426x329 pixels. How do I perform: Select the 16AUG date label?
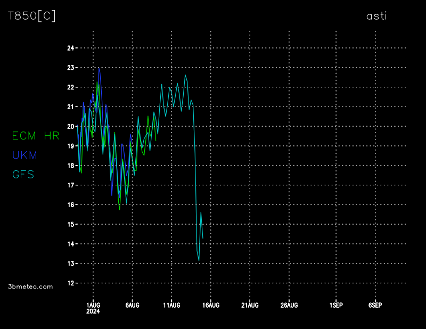pos(211,305)
